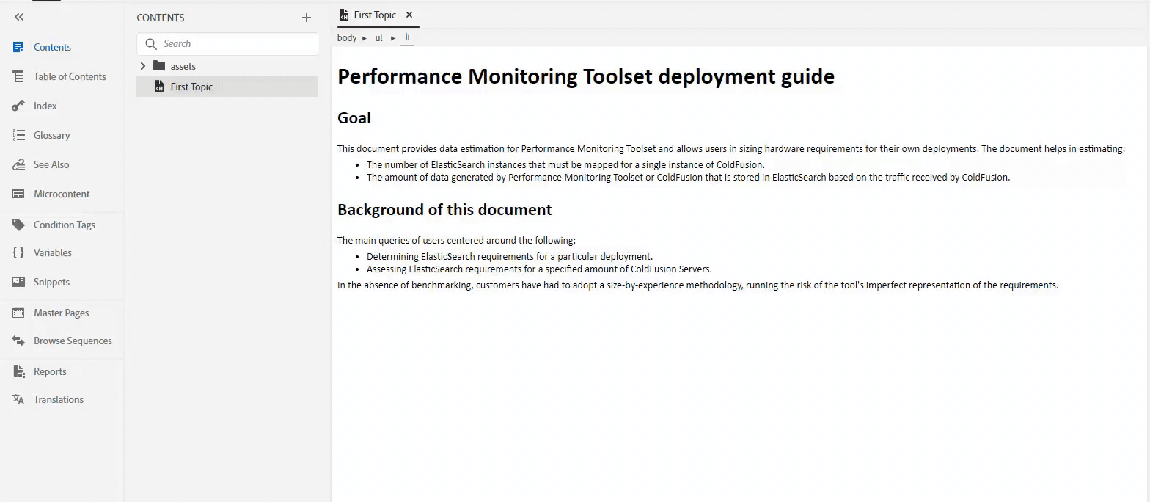Image resolution: width=1150 pixels, height=502 pixels.
Task: Click the Glossary list icon
Action: (x=19, y=135)
